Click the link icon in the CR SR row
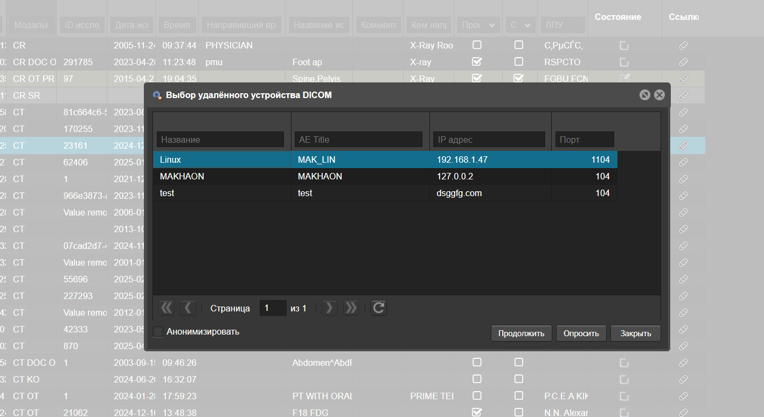The width and height of the screenshot is (764, 417). click(x=683, y=95)
